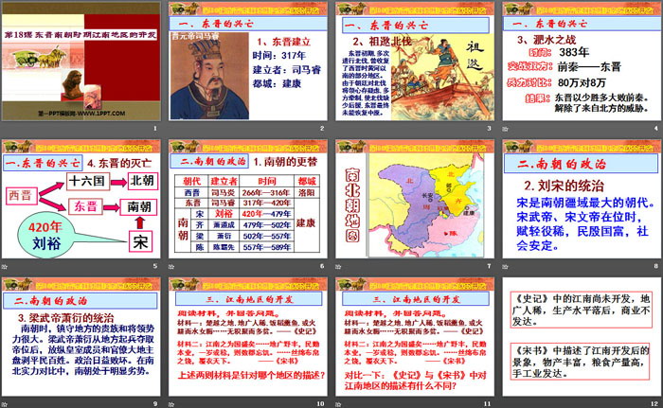Image resolution: width=663 pixels, height=408 pixels.
Task: Select slide 8 thumbnail 刘宋的统治
Action: pyautogui.click(x=582, y=199)
